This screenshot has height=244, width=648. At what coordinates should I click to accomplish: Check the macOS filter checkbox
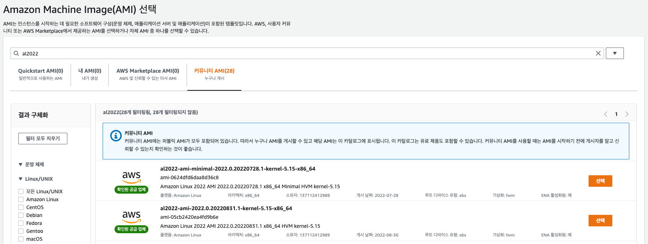(x=21, y=239)
